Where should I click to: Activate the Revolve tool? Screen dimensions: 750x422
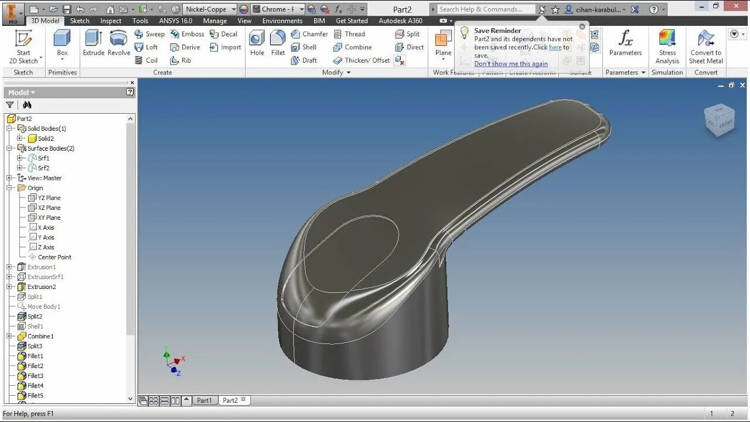[119, 43]
